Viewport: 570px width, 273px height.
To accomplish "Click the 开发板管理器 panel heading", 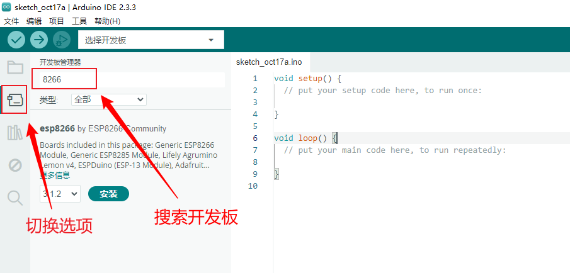I will (60, 62).
